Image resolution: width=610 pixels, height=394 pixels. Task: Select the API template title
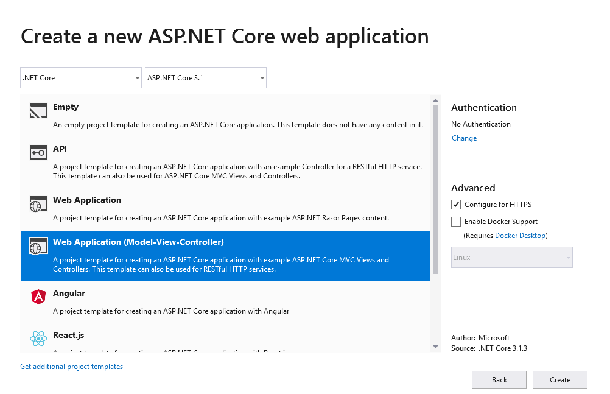click(60, 149)
